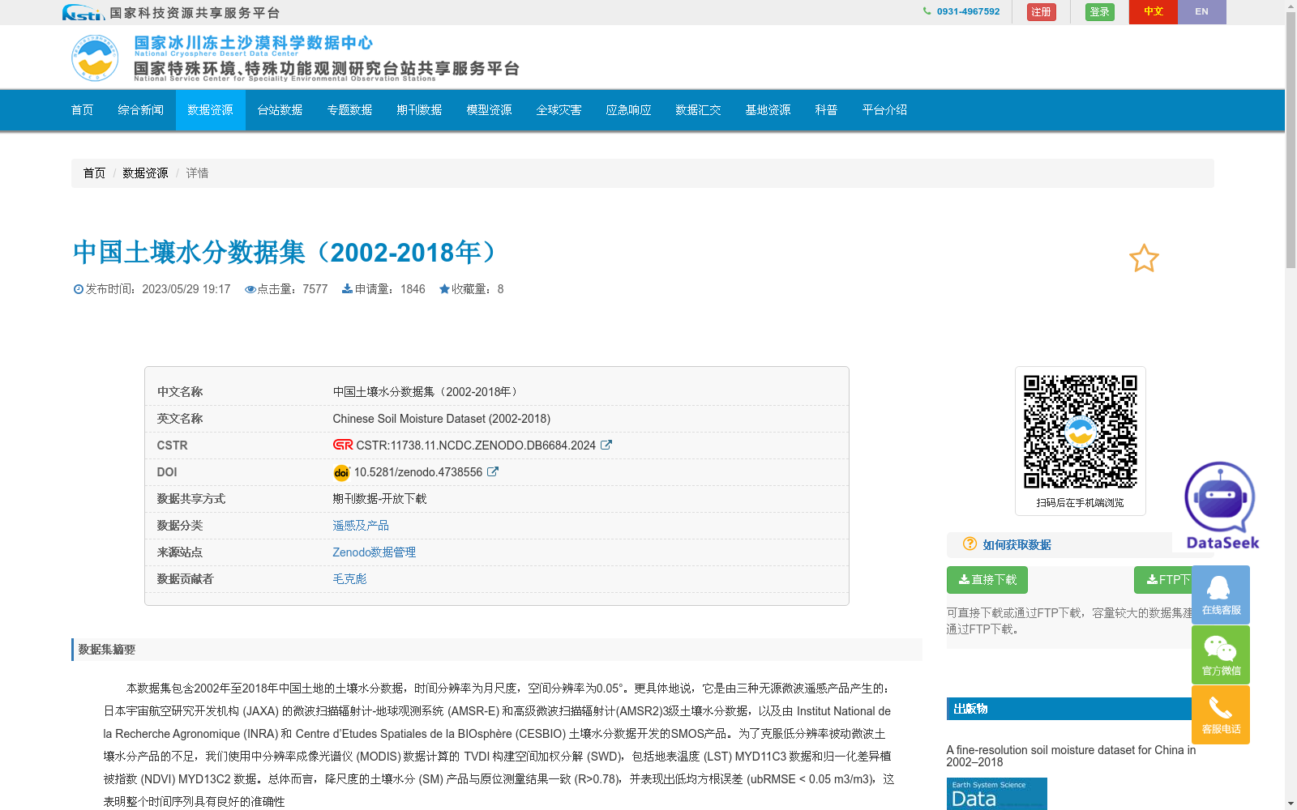This screenshot has height=810, width=1297.
Task: Switch language to 中文
Action: (x=1153, y=11)
